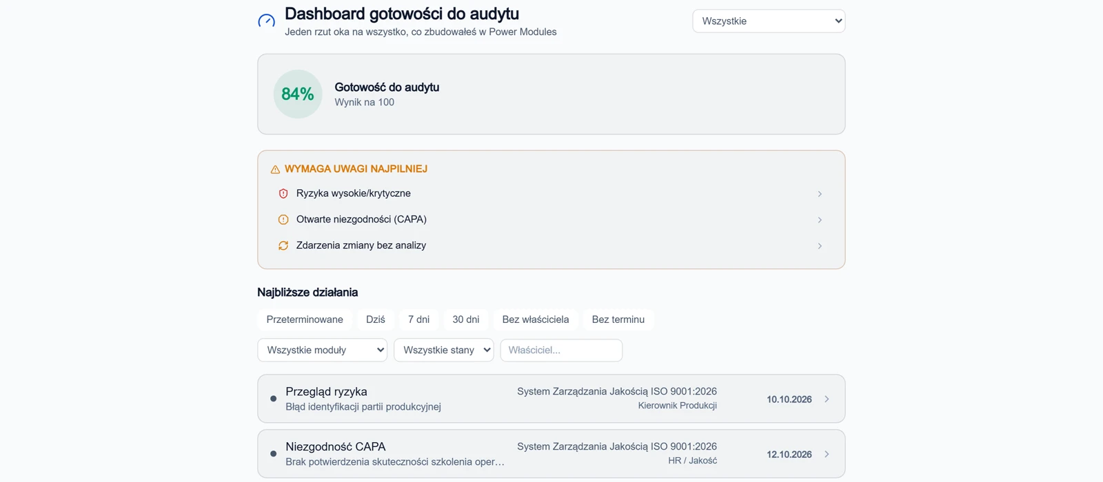Viewport: 1103px width, 482px height.
Task: Click the 'Najbliższe działania' heading
Action: (307, 293)
